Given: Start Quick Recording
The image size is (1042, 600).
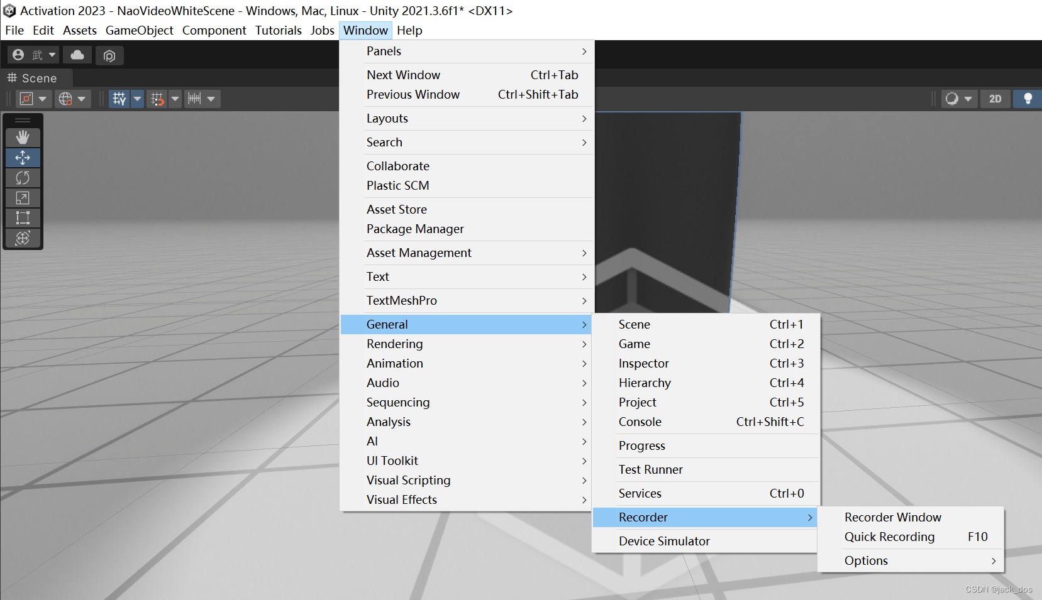Looking at the screenshot, I should tap(911, 537).
